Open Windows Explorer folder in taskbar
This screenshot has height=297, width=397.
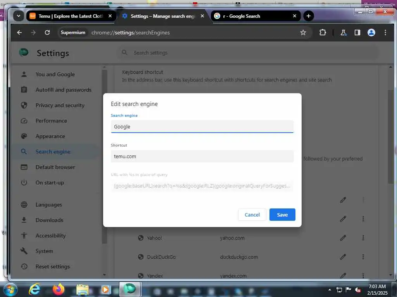[83, 290]
